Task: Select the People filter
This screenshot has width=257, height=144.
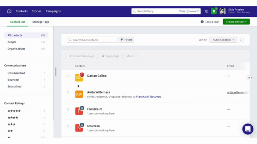Action: (27, 42)
